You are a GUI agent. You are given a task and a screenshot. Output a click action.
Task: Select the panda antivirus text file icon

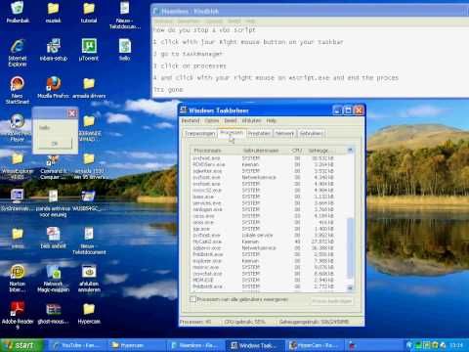(53, 203)
